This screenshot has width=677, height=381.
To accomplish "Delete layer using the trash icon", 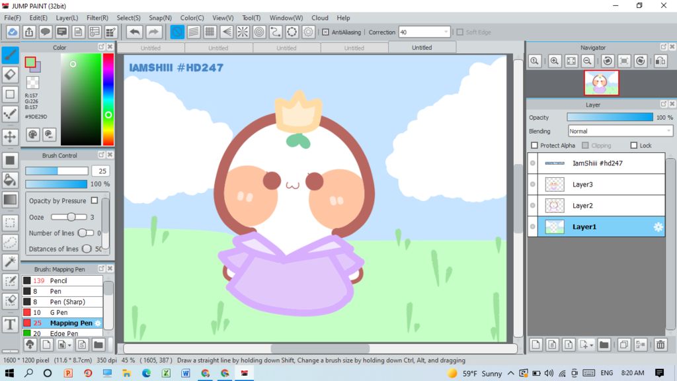I will point(660,344).
